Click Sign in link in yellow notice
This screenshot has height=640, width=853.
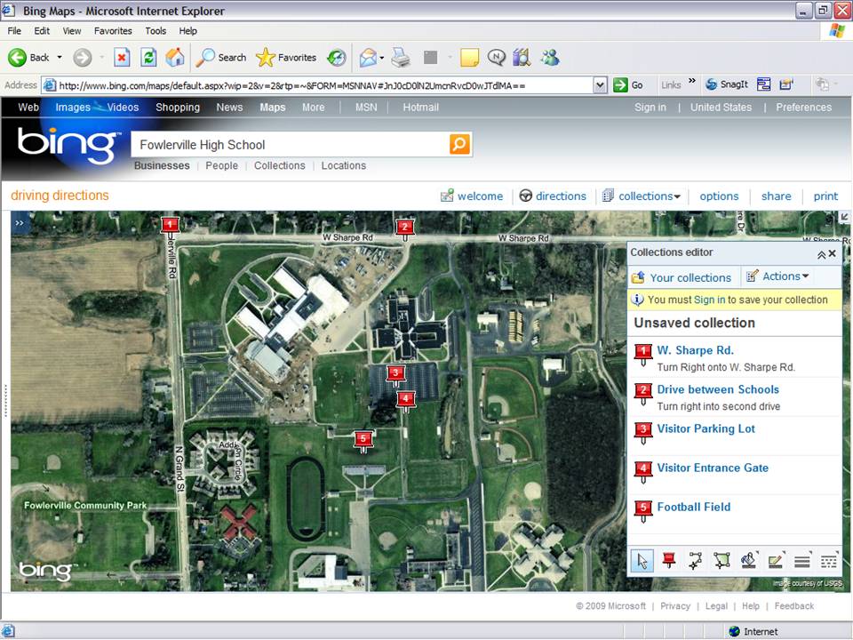[x=709, y=300]
